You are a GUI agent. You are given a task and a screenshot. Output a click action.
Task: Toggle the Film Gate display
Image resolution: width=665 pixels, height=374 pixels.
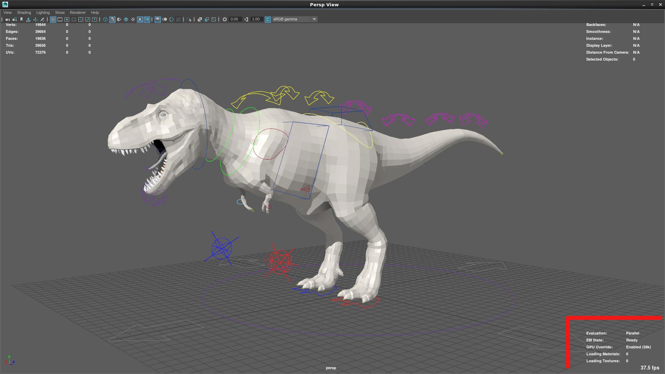click(x=60, y=19)
